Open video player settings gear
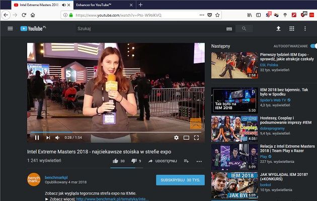Viewport: 317px width, 201px height. [176, 138]
